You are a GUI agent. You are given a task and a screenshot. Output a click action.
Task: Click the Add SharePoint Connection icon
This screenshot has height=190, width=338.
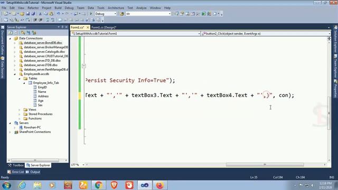tap(34, 33)
